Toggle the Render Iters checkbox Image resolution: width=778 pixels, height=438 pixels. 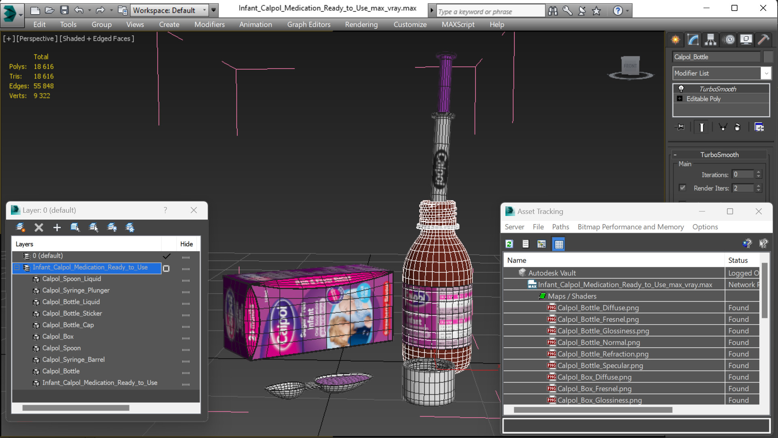[x=682, y=188]
